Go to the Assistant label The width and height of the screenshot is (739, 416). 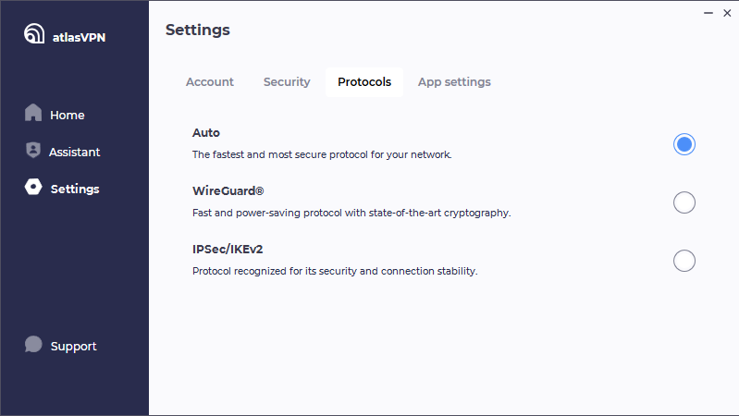point(75,153)
